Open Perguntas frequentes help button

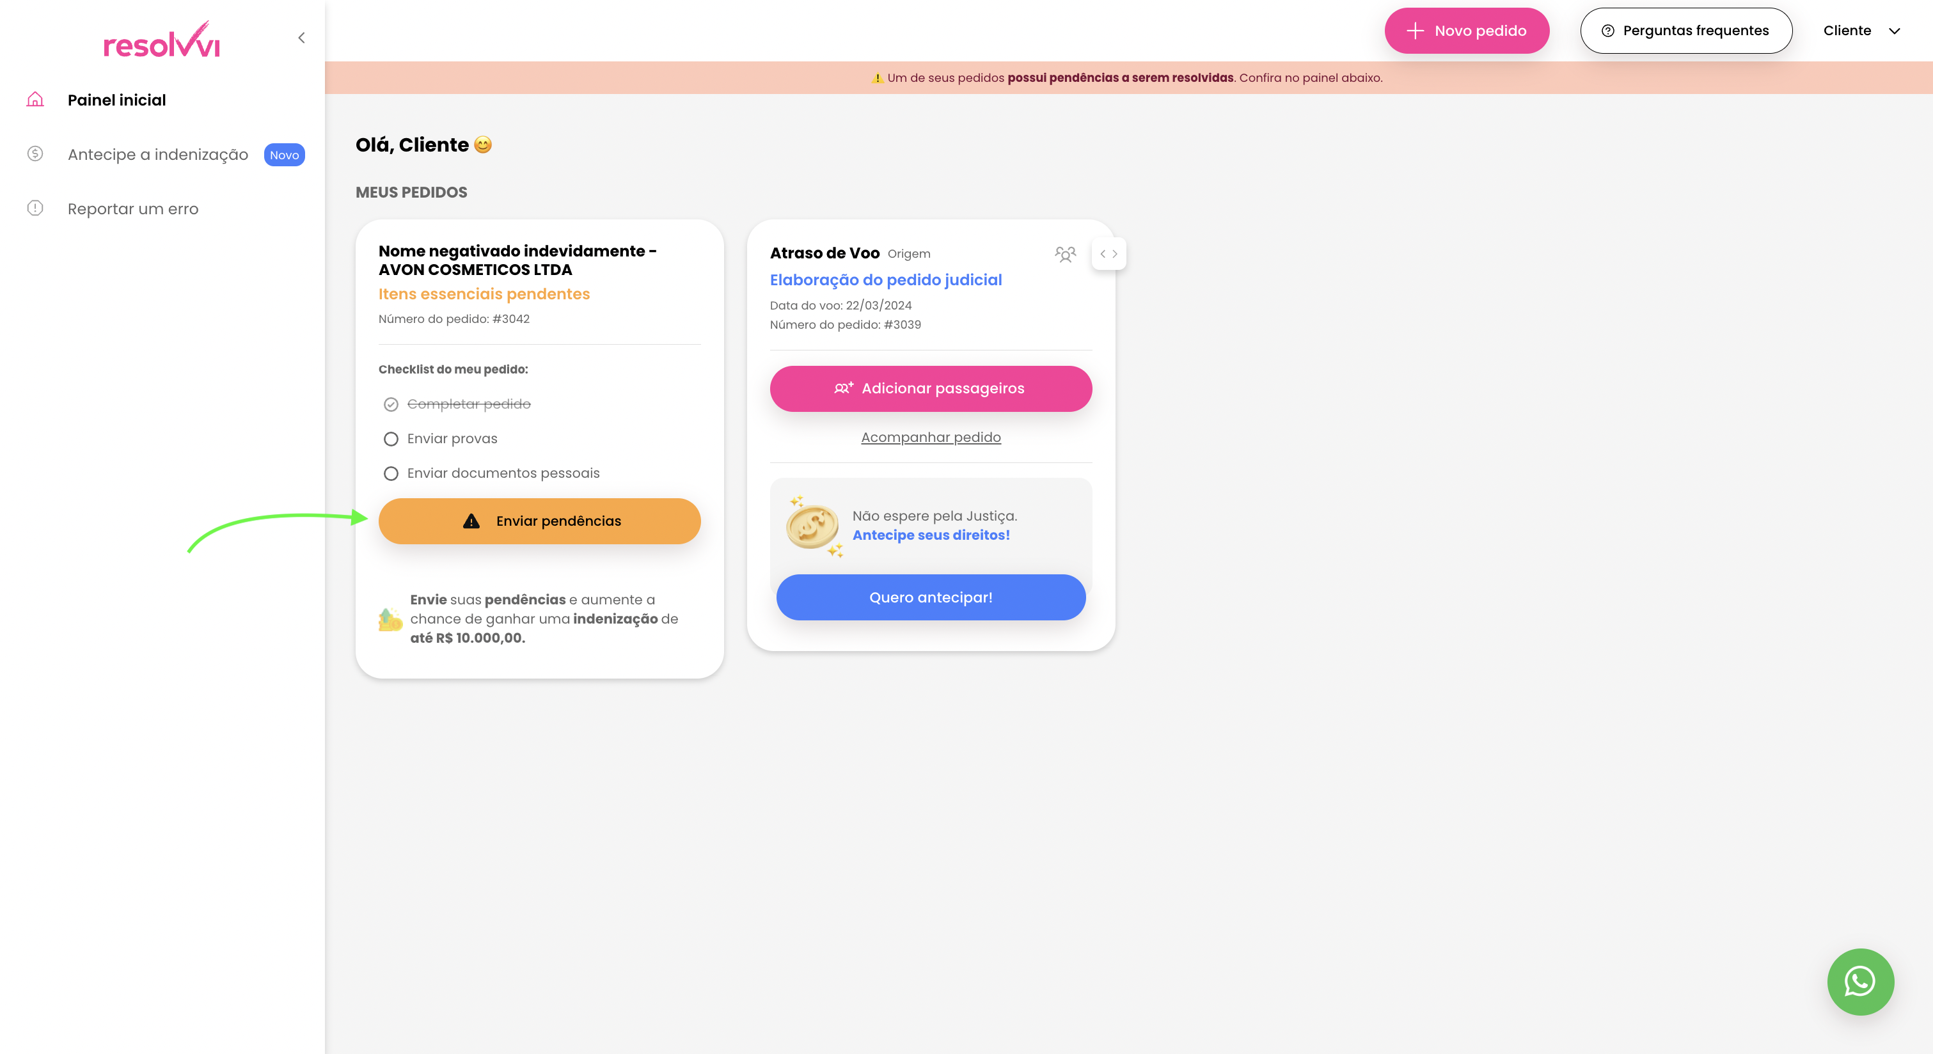[x=1685, y=31]
